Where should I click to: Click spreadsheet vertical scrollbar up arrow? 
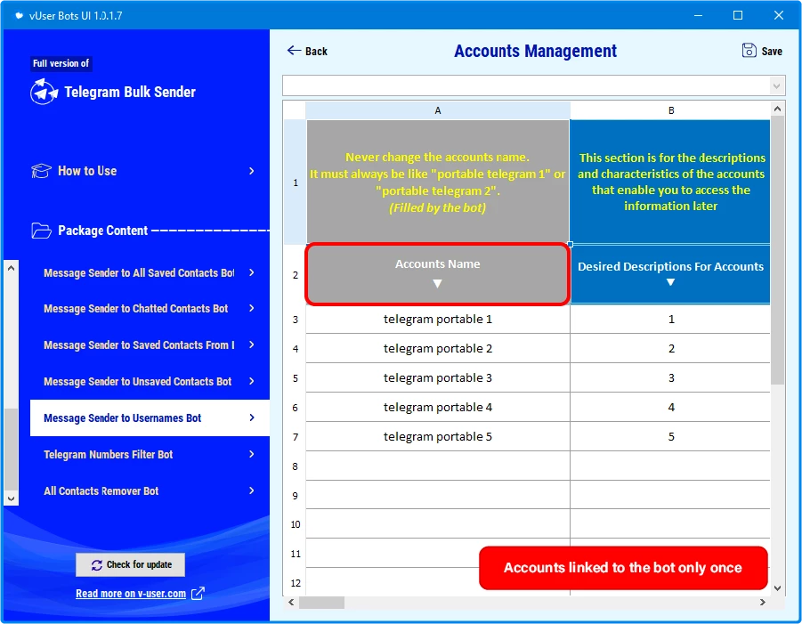coord(777,109)
